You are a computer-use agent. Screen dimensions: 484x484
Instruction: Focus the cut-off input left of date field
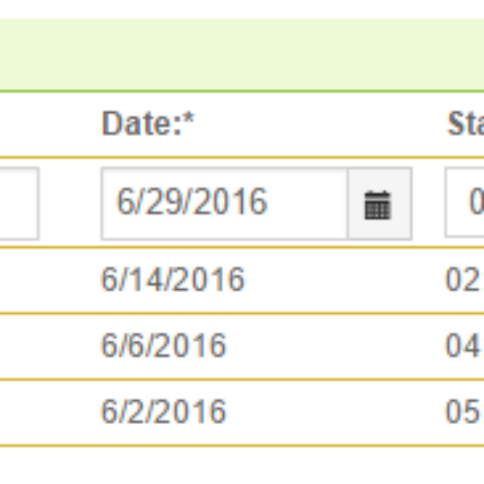(x=19, y=204)
